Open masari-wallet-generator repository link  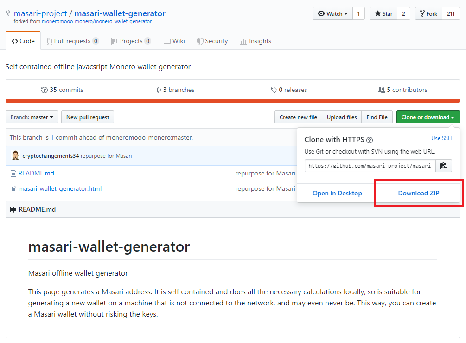pyautogui.click(x=120, y=13)
